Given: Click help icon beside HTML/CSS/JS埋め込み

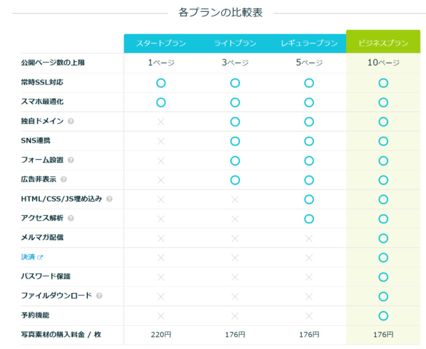Looking at the screenshot, I should pos(109,199).
